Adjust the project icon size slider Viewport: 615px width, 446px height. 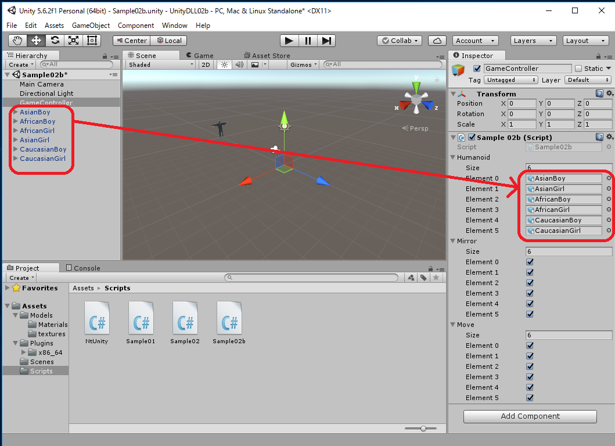424,429
